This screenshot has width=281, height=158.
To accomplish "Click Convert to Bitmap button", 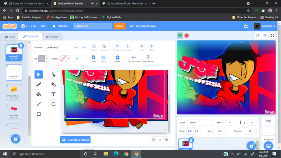I will click(75, 140).
